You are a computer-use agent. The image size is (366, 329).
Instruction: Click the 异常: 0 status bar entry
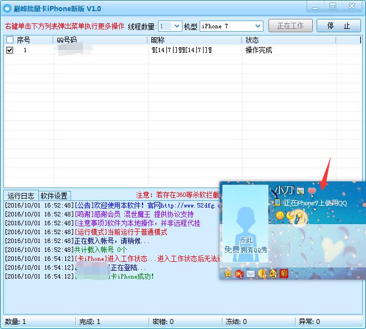click(309, 322)
